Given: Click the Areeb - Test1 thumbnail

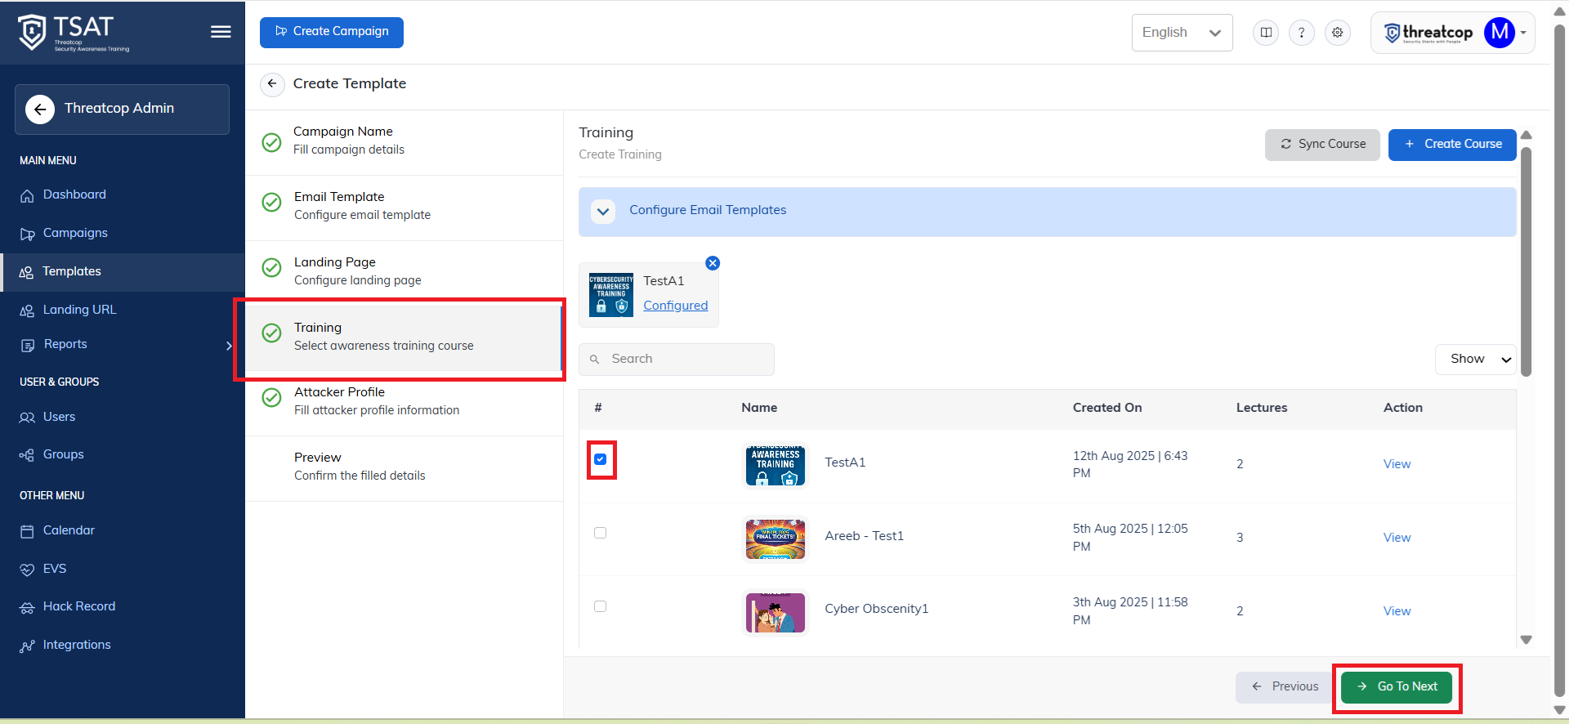Looking at the screenshot, I should (776, 539).
